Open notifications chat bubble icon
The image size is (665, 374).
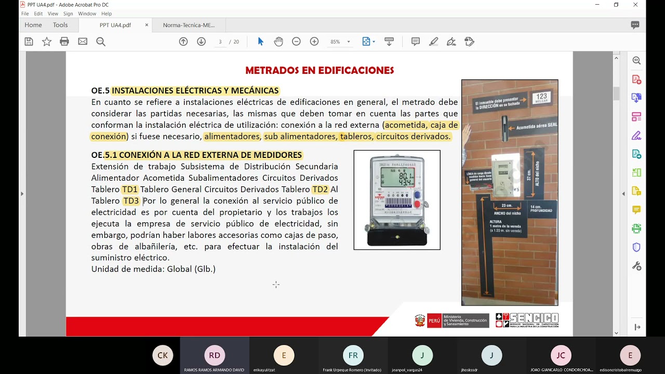[x=635, y=25]
